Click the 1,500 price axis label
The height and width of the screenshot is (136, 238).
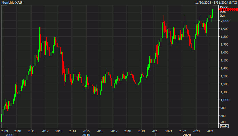(x=225, y=60)
